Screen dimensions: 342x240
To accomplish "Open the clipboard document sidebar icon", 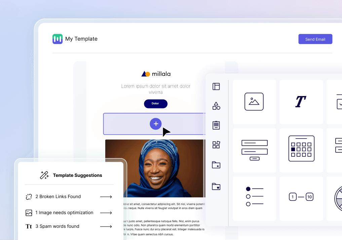I will (x=216, y=125).
